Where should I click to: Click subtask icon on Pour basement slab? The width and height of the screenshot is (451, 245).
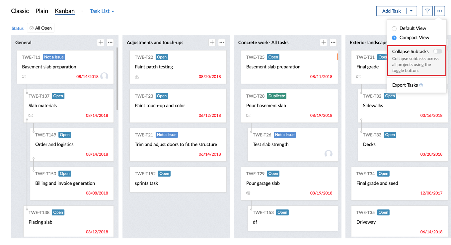click(248, 116)
